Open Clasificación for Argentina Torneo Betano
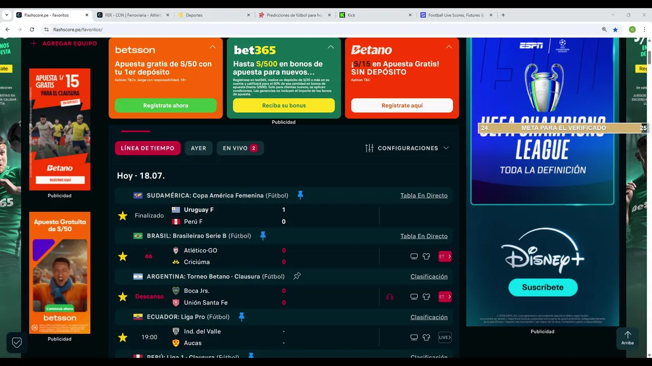This screenshot has width=652, height=366. 429,277
